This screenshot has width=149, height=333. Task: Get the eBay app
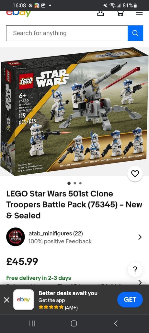point(130,300)
